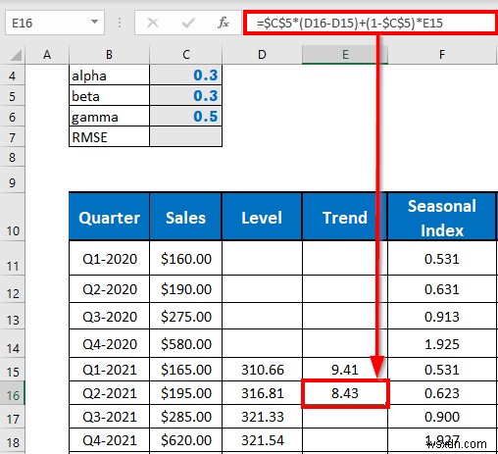The width and height of the screenshot is (498, 454).
Task: Click the Sales header cell
Action: (185, 217)
